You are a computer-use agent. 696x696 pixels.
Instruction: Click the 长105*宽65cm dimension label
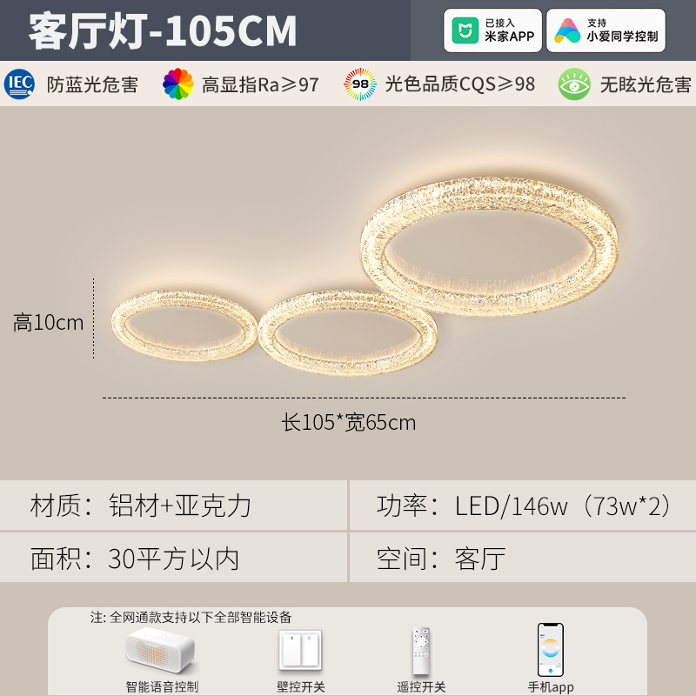point(349,423)
